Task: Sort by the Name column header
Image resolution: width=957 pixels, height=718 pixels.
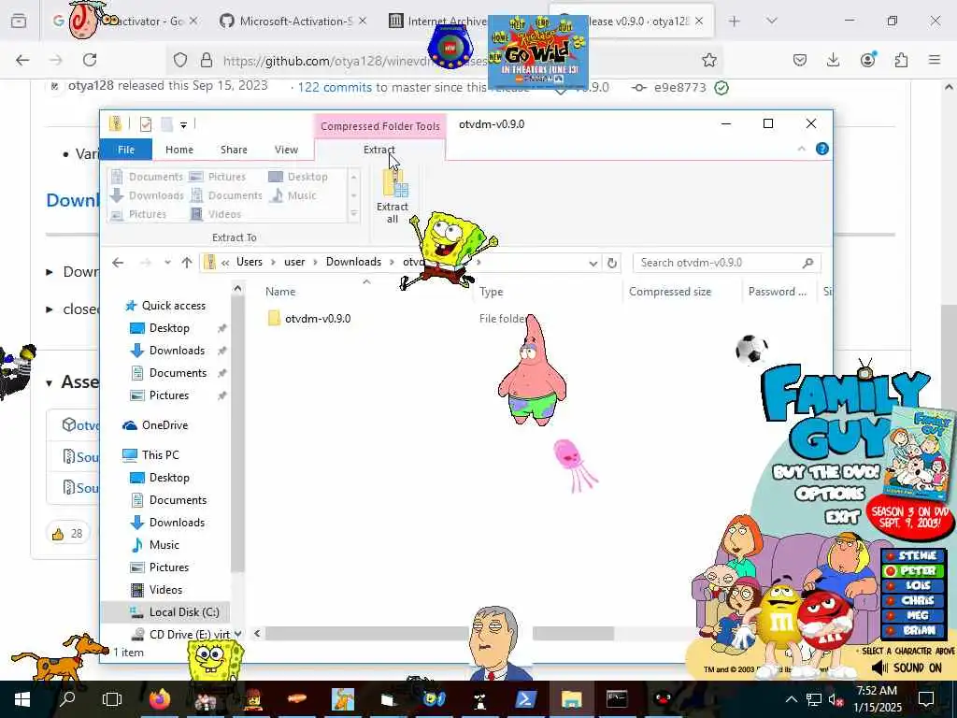Action: tap(280, 292)
